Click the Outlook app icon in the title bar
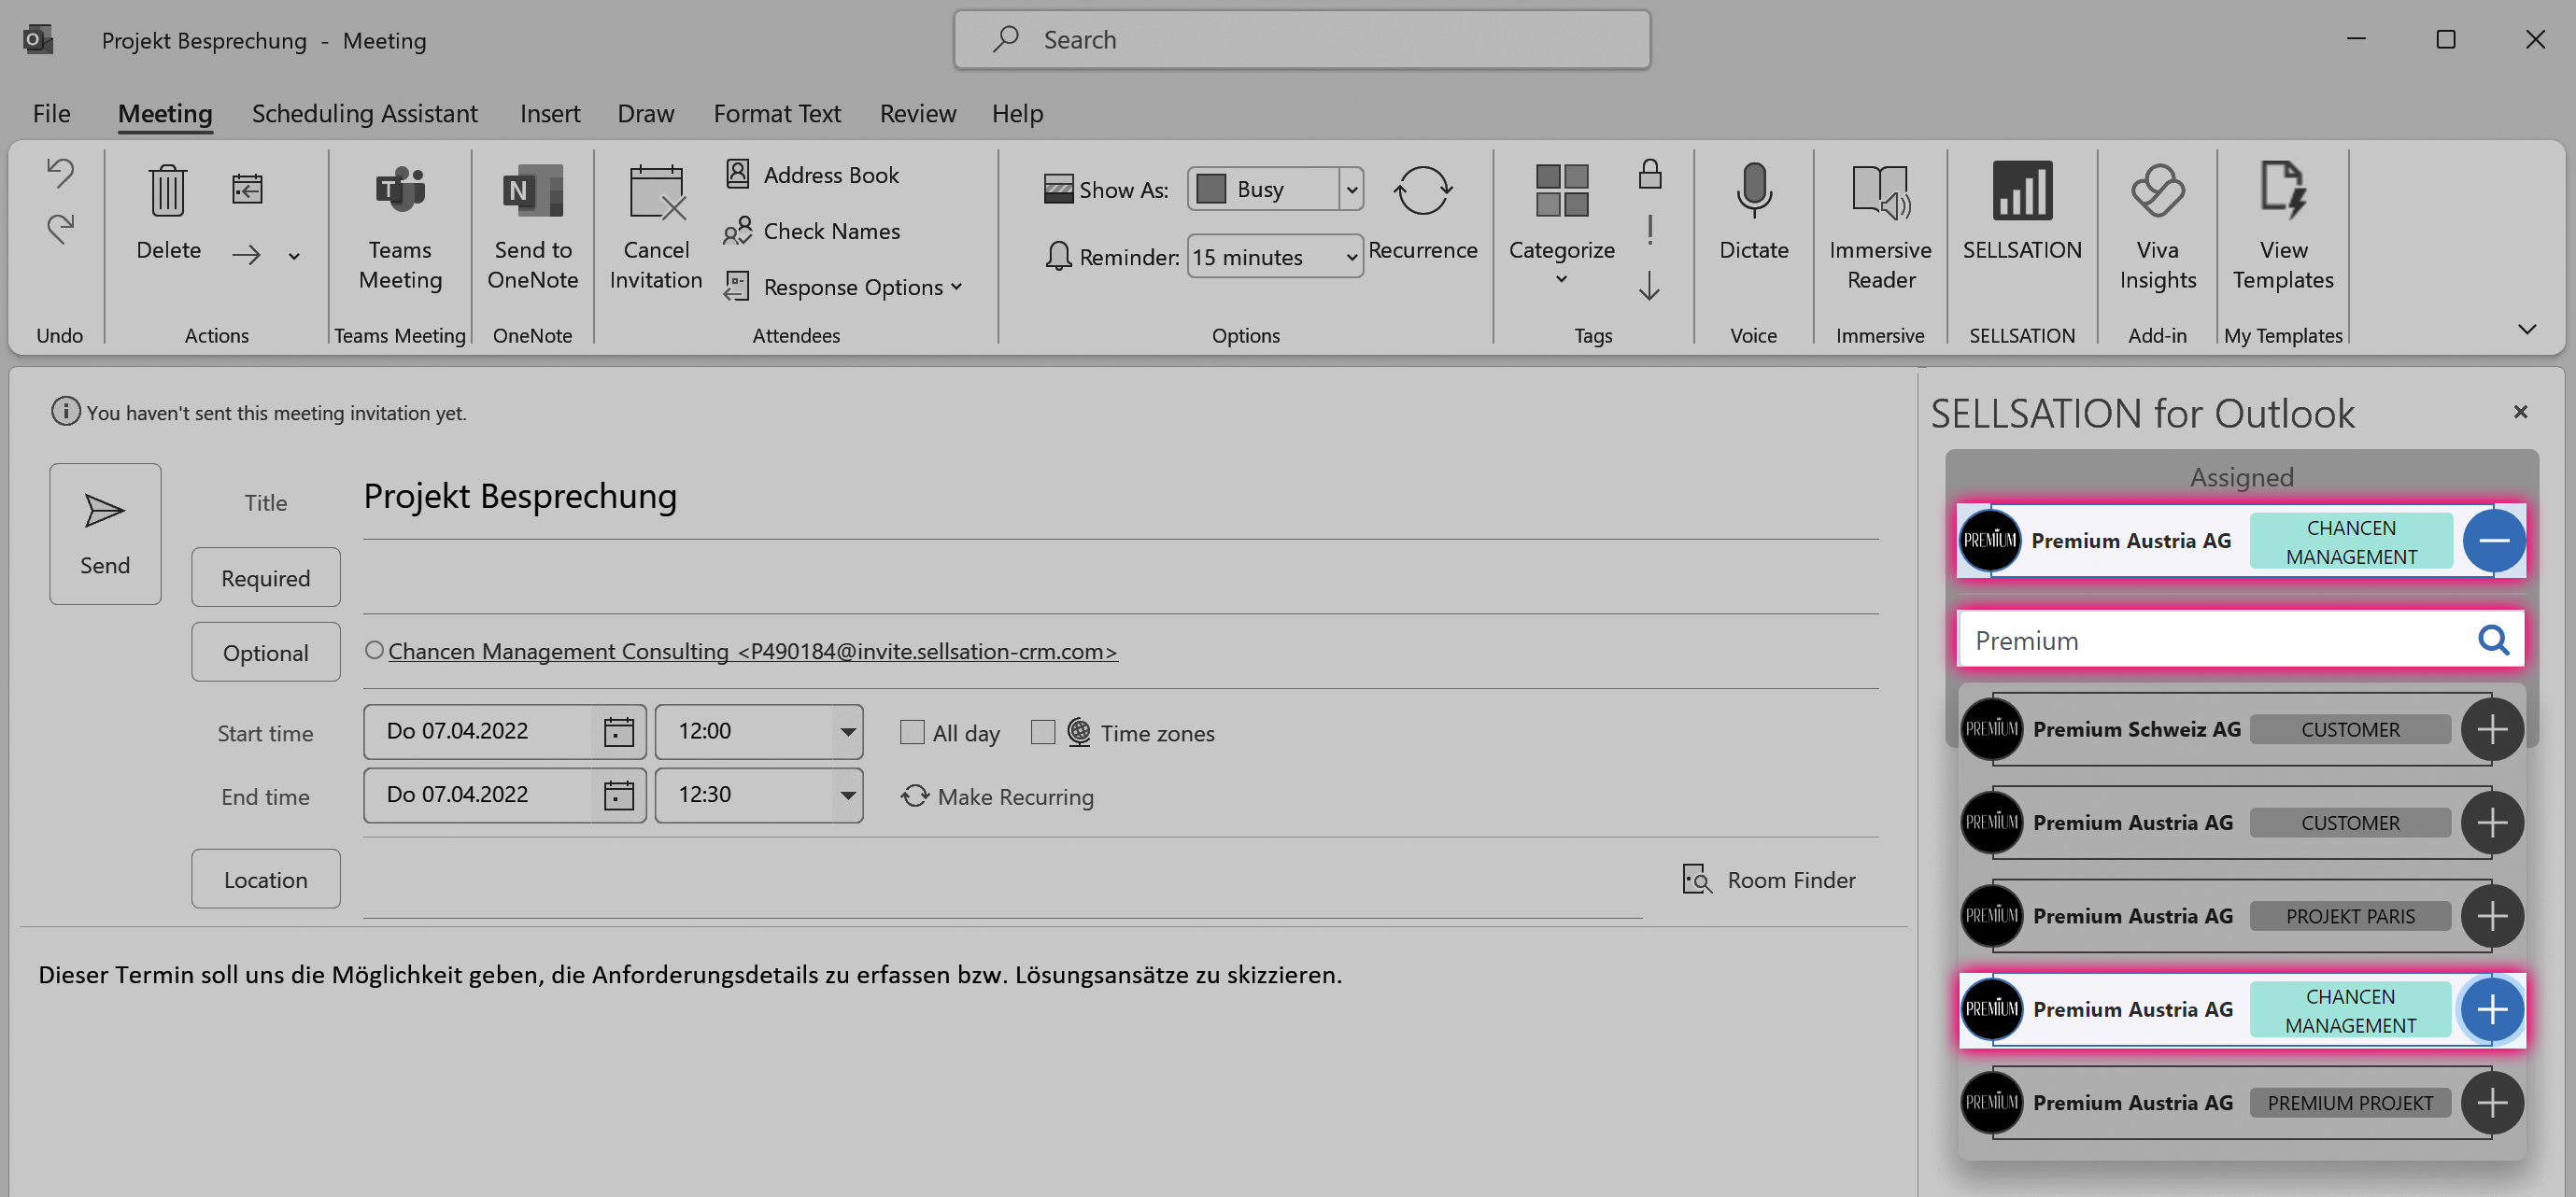The image size is (2576, 1197). click(x=38, y=40)
